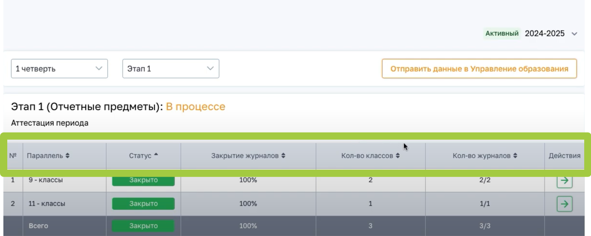Screen dimensions: 591x236
Task: Sort by Статус column sort arrow
Action: point(156,155)
